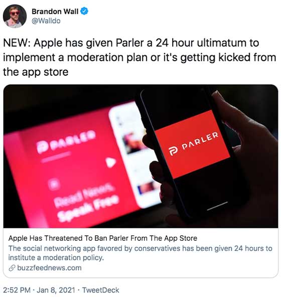Click the PARLER wordmark on the phone screen
The image size is (281, 298).
pos(200,140)
